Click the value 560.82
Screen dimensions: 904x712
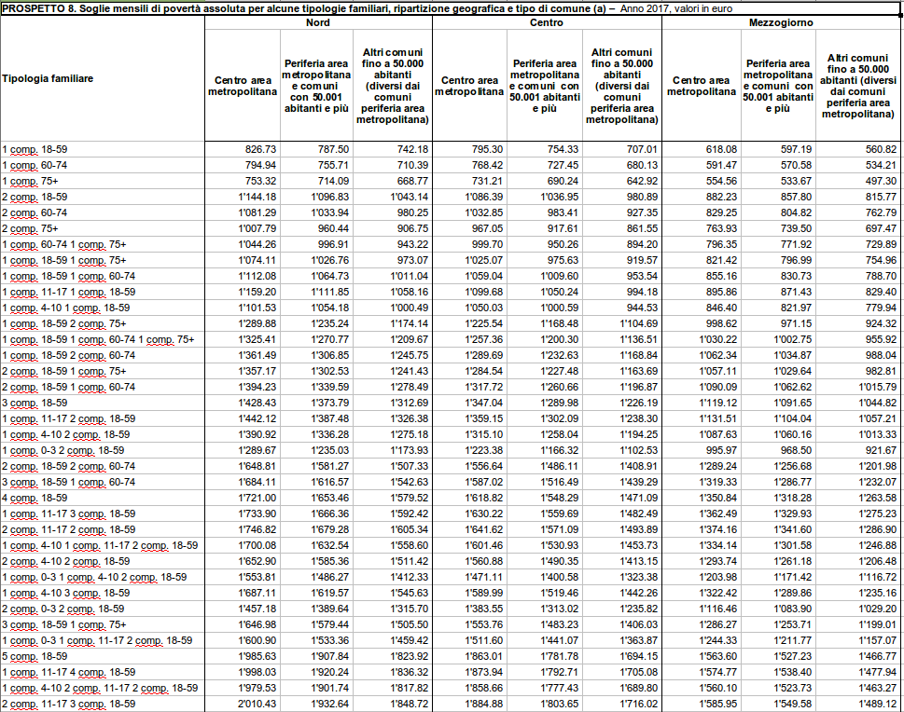[x=881, y=149]
